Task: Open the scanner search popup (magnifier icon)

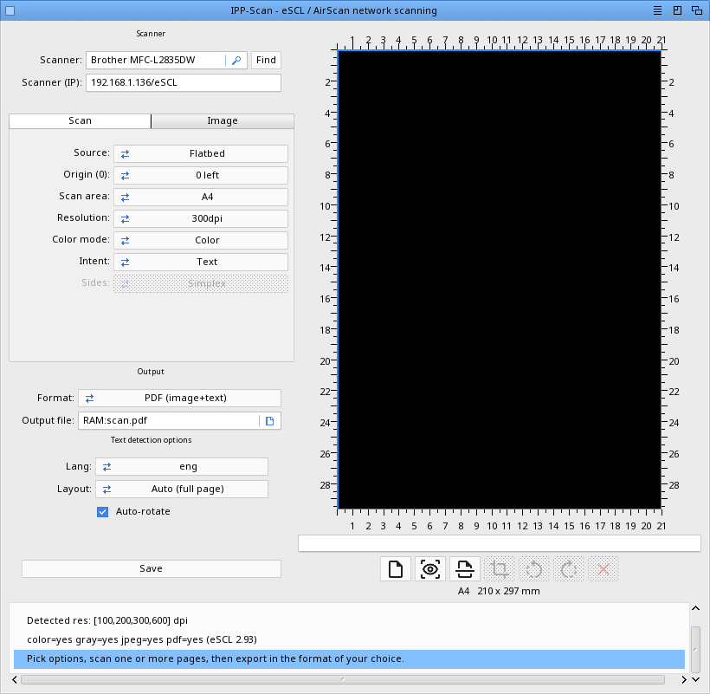Action: (x=236, y=61)
